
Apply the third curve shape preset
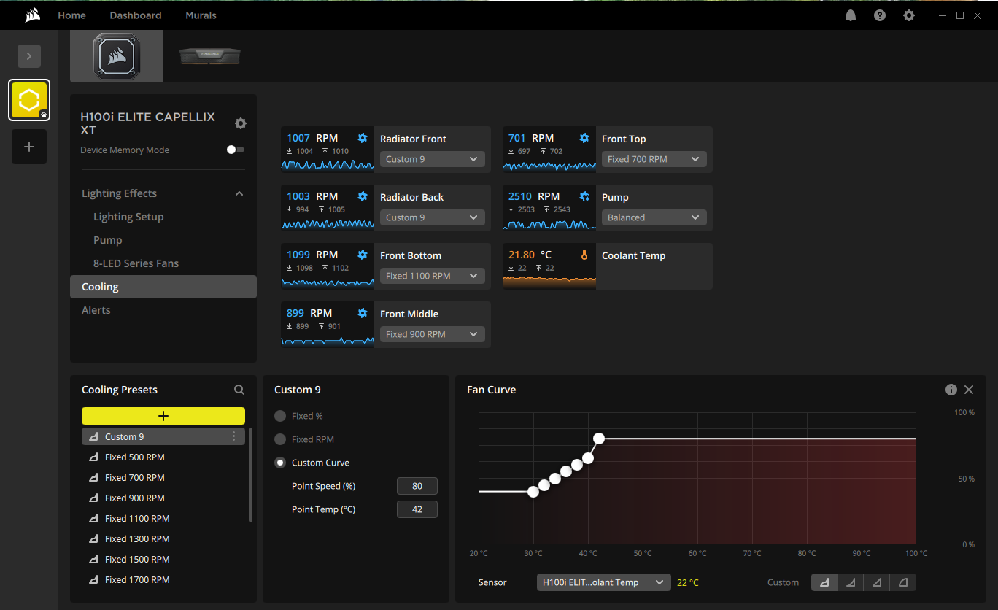[x=877, y=582]
